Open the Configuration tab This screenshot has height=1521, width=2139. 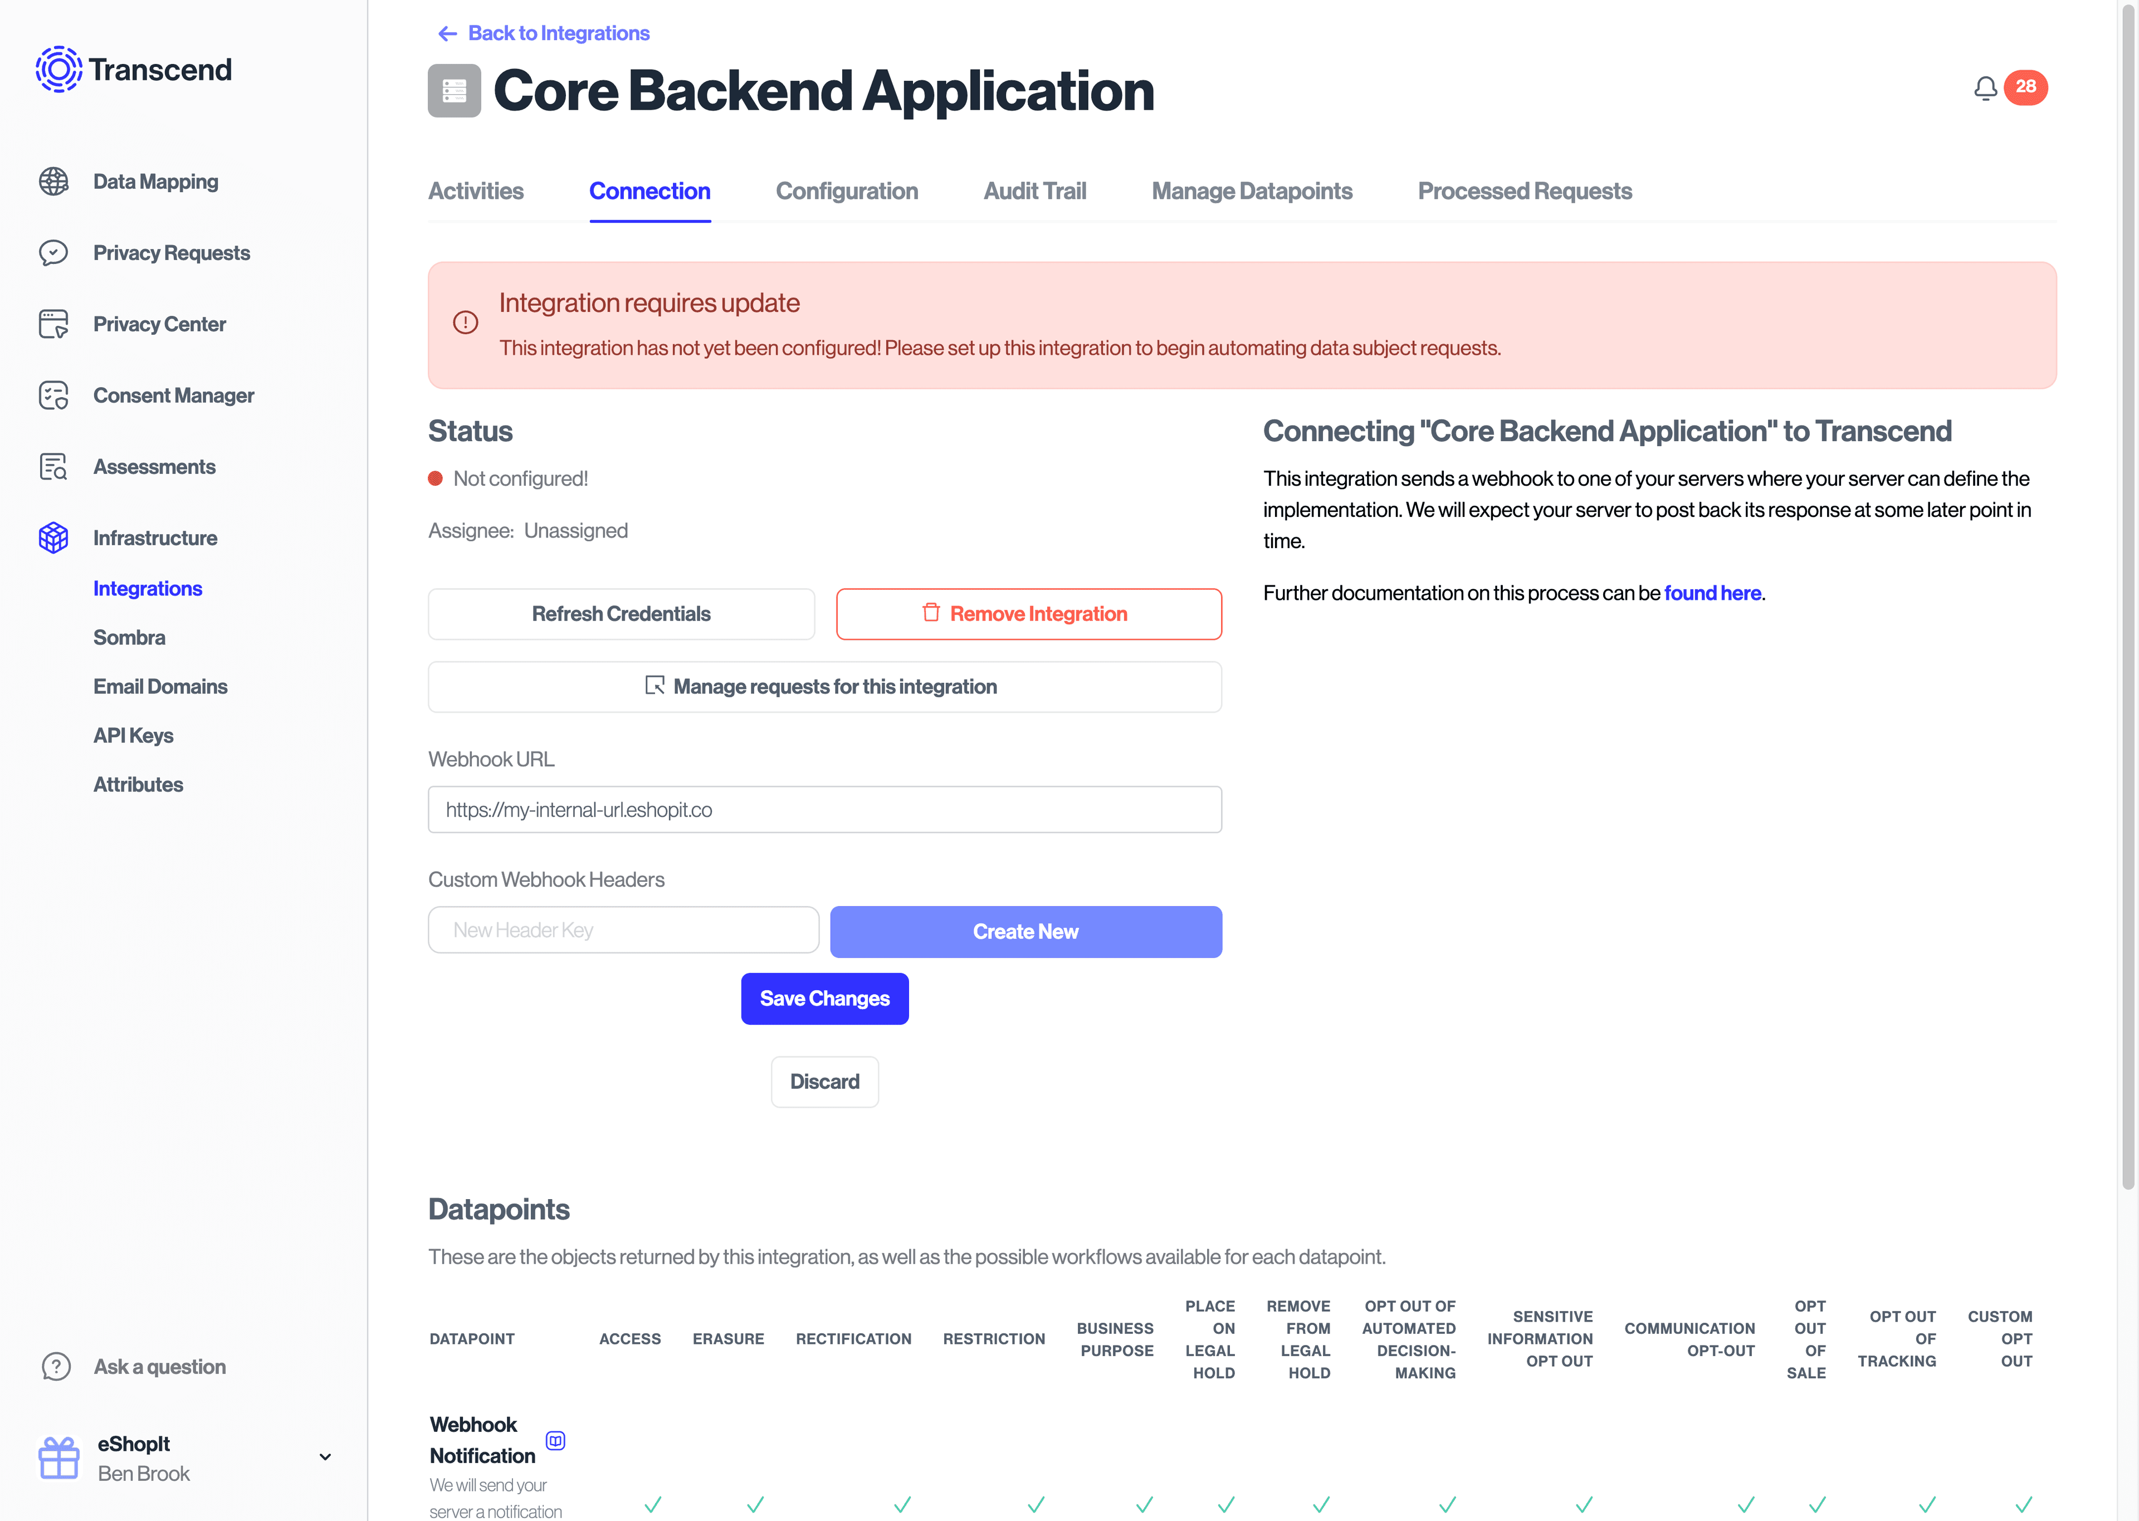(847, 191)
